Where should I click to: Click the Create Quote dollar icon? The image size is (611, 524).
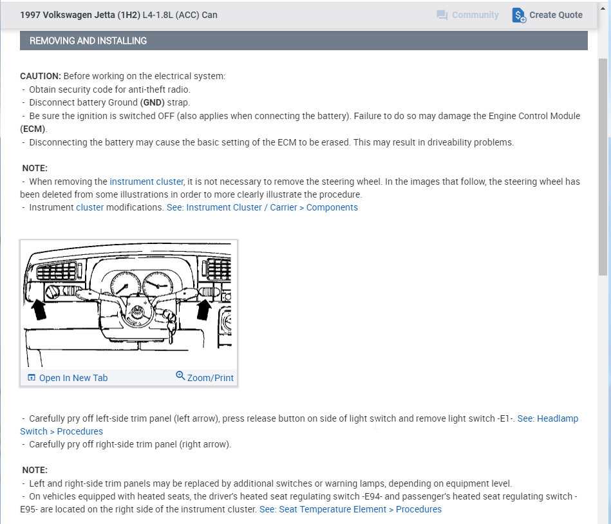click(x=519, y=15)
